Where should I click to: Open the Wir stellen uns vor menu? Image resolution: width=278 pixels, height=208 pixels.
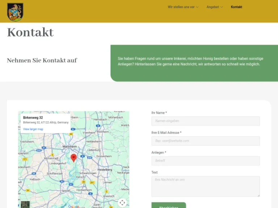point(181,7)
